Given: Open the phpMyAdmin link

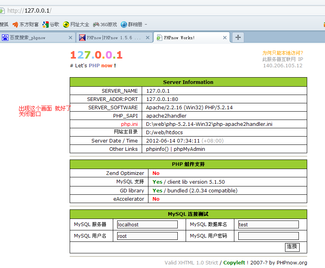Looking at the screenshot, I should 189,149.
